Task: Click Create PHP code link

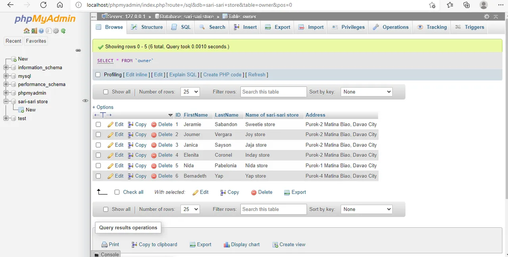Action: 222,75
